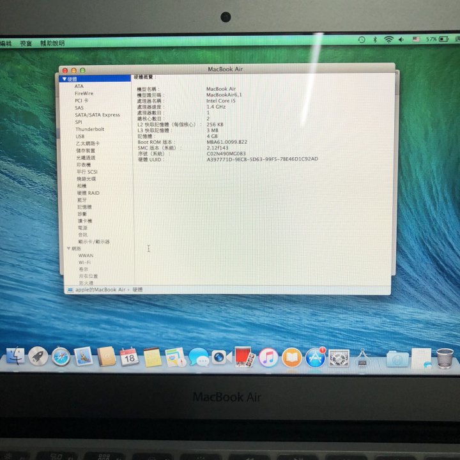The width and height of the screenshot is (460, 460).
Task: Open the 編輯 menu in menu bar
Action: coord(5,43)
